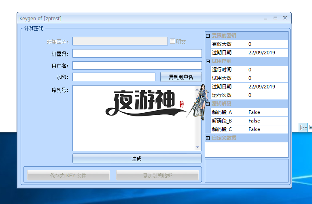This screenshot has height=204, width=312.
Task: Select the 运行次数 value cell
Action: pyautogui.click(x=267, y=95)
